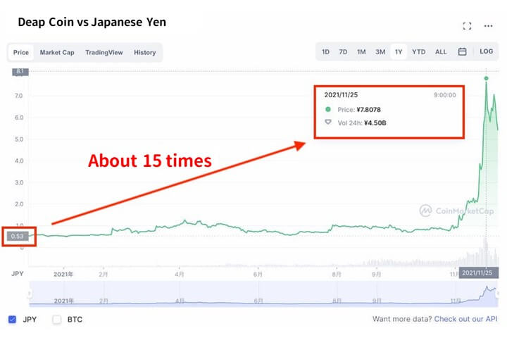Click the CoinMarketCap watermark logo
Screen dimensions: 507x338
tap(425, 211)
